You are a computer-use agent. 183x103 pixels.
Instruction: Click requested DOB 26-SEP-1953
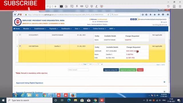[130, 58]
